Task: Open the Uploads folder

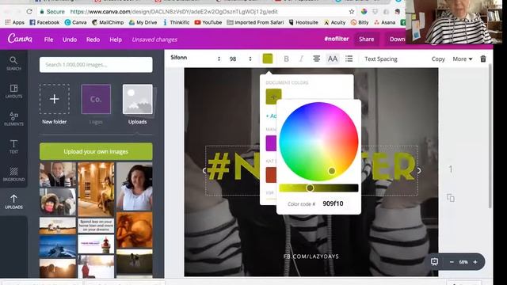Action: (x=137, y=104)
